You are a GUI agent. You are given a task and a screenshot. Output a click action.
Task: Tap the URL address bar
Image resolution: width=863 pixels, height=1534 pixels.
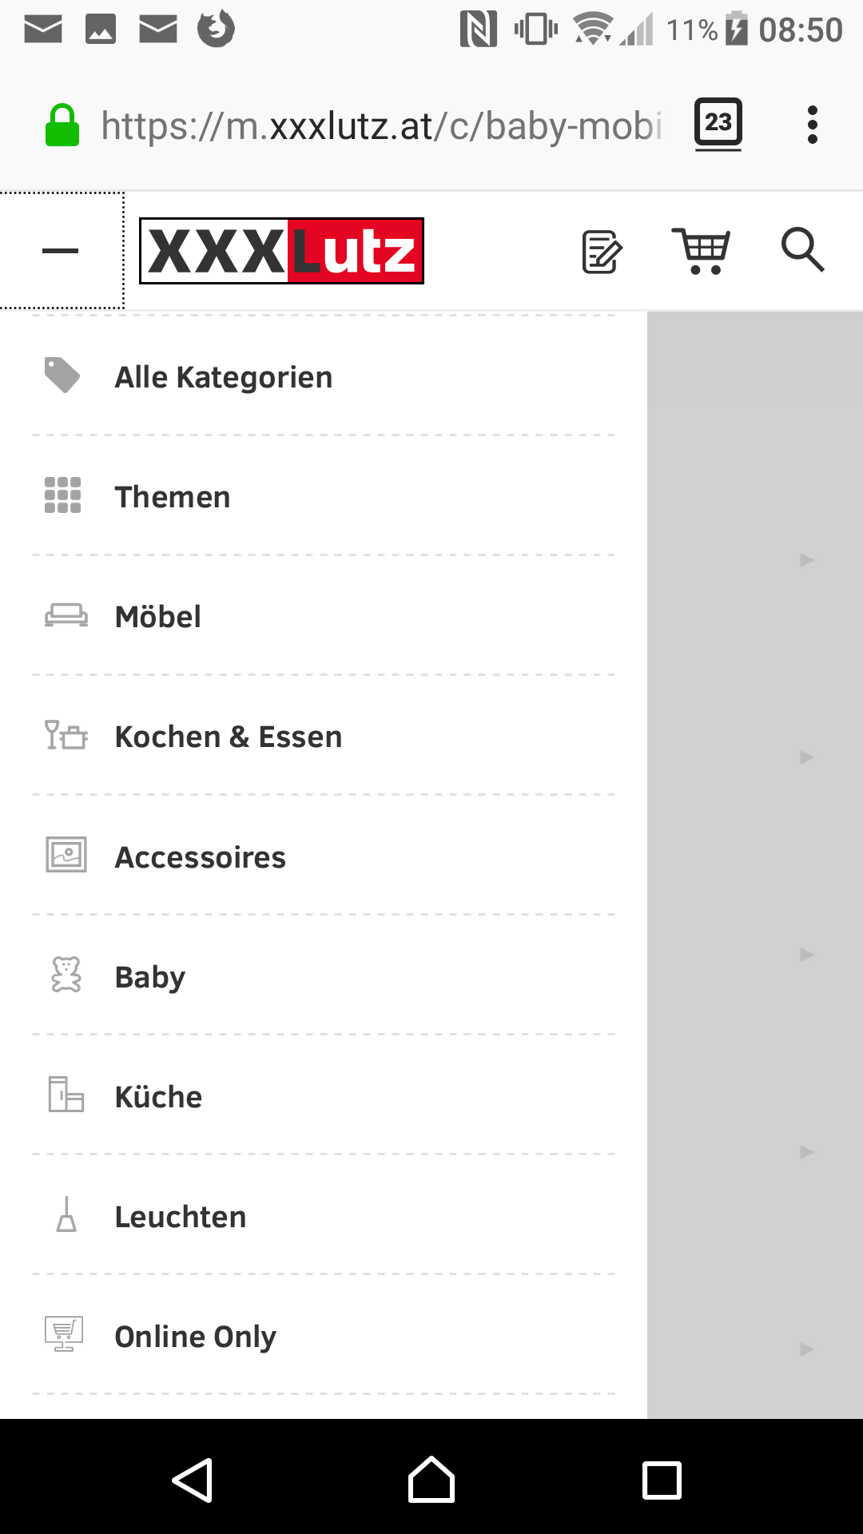coord(382,125)
